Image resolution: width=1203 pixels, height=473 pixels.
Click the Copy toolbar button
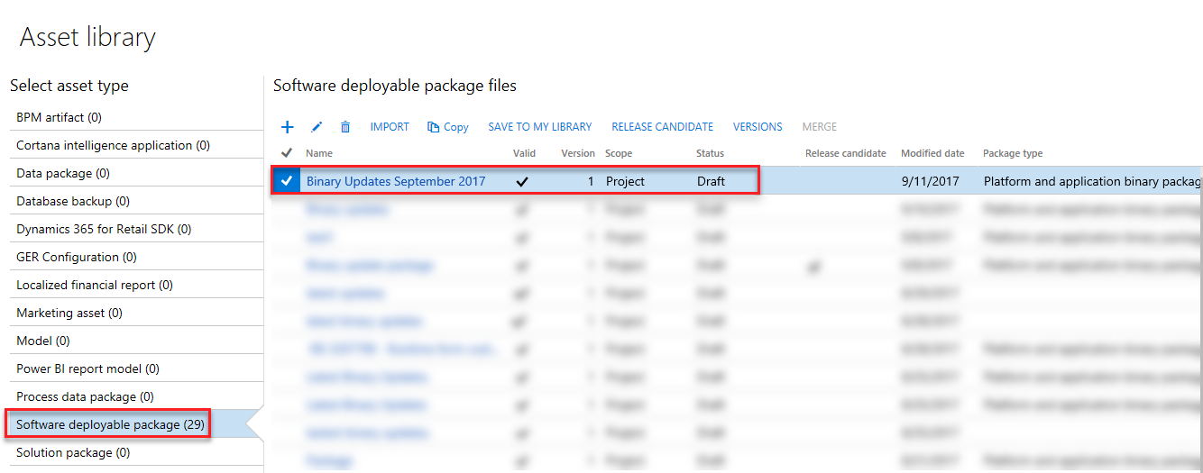448,127
